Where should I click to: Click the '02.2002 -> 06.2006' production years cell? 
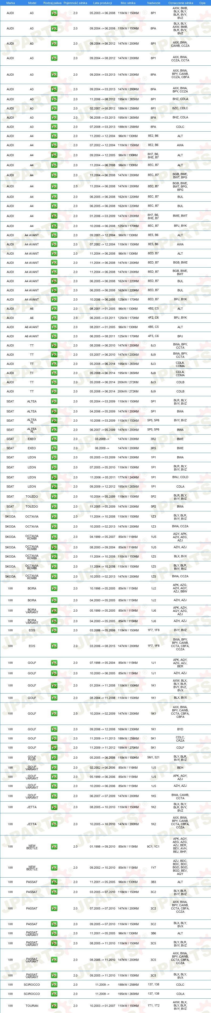[x=102, y=768]
